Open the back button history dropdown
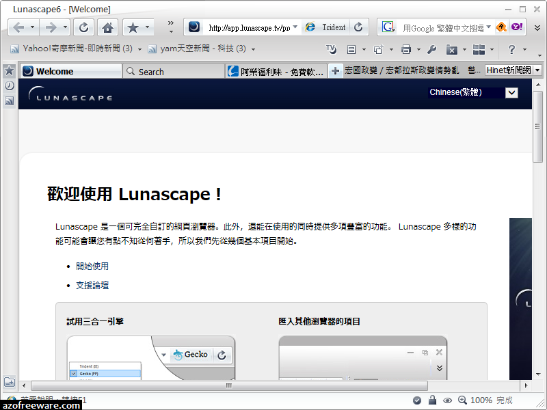The width and height of the screenshot is (547, 410). click(33, 27)
